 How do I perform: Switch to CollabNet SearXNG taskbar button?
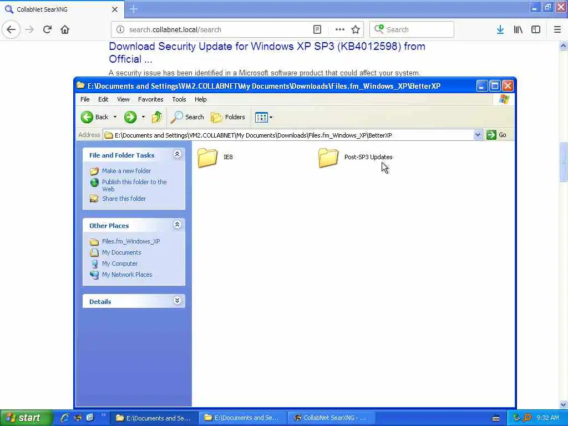[331, 418]
